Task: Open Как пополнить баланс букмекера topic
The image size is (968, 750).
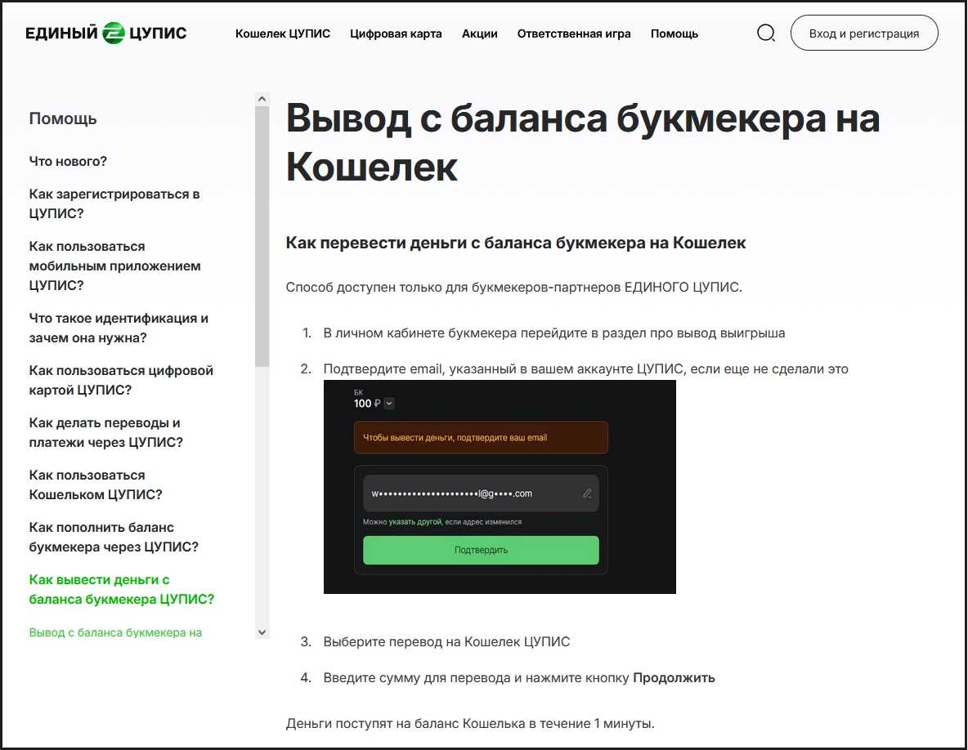Action: click(114, 537)
